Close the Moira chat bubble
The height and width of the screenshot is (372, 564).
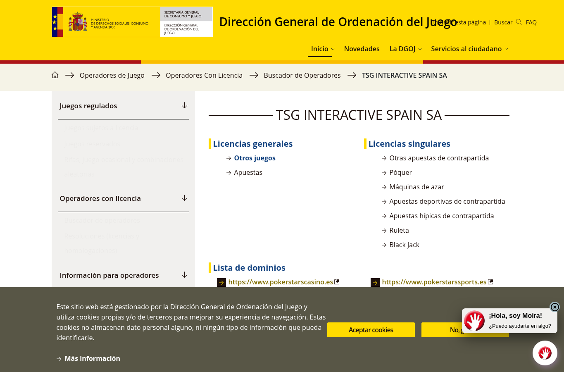[555, 307]
